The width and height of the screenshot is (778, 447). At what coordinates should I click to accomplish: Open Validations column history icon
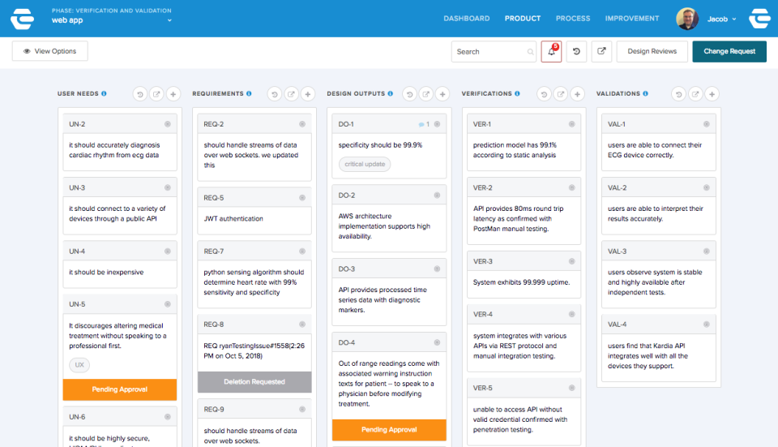pyautogui.click(x=679, y=94)
